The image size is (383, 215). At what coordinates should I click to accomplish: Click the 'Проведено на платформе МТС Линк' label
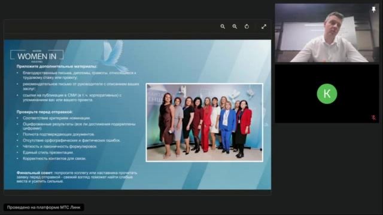44,207
